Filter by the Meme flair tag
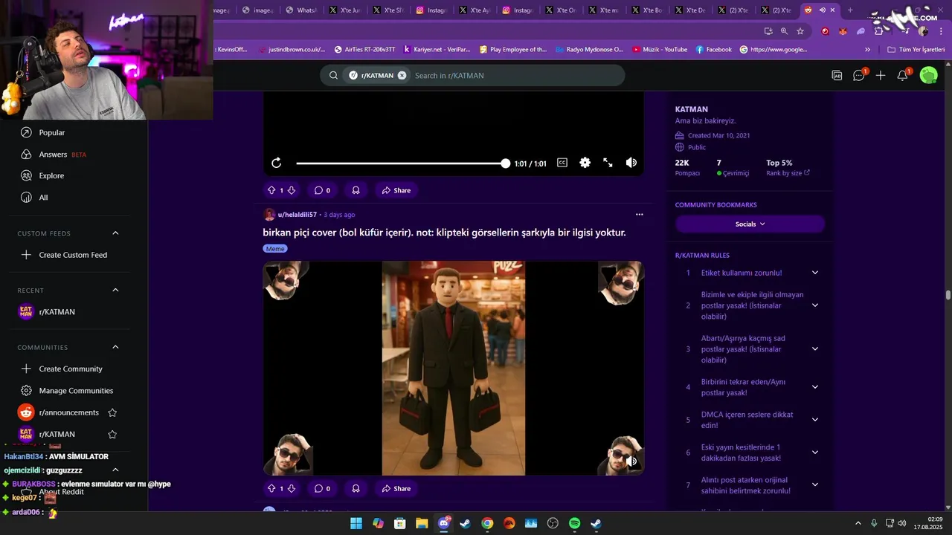The image size is (952, 535). [x=275, y=249]
